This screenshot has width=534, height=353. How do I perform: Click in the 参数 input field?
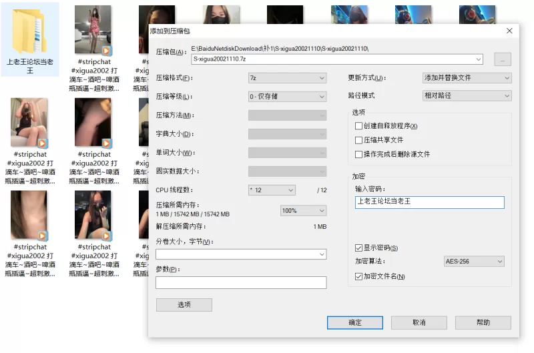click(x=240, y=283)
